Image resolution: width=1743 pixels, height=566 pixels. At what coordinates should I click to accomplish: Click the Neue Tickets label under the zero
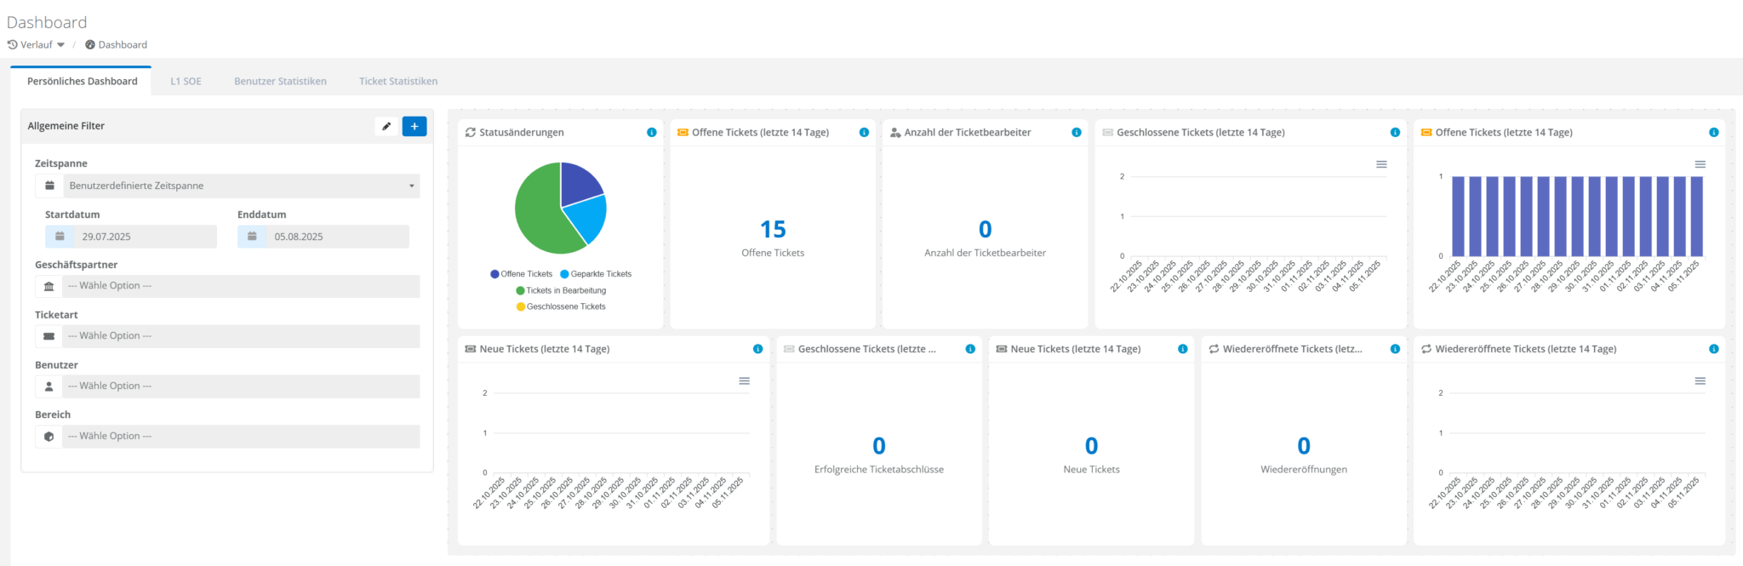pos(1092,470)
